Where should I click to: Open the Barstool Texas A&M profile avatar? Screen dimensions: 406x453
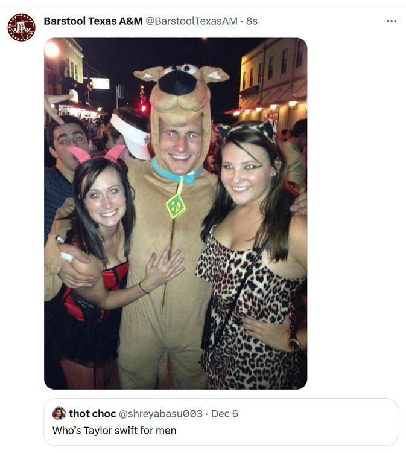(21, 27)
